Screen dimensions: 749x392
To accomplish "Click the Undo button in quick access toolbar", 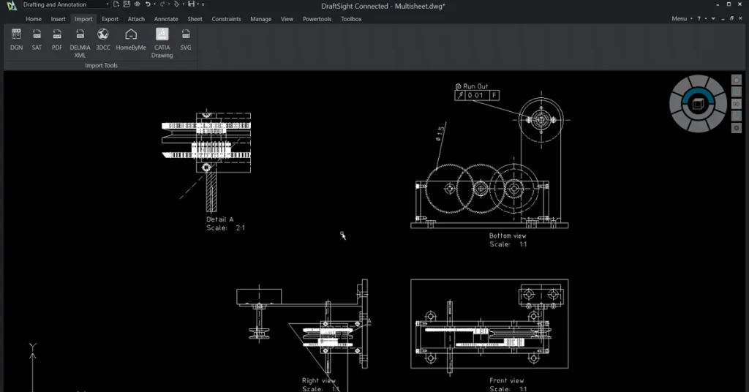I will point(149,4).
